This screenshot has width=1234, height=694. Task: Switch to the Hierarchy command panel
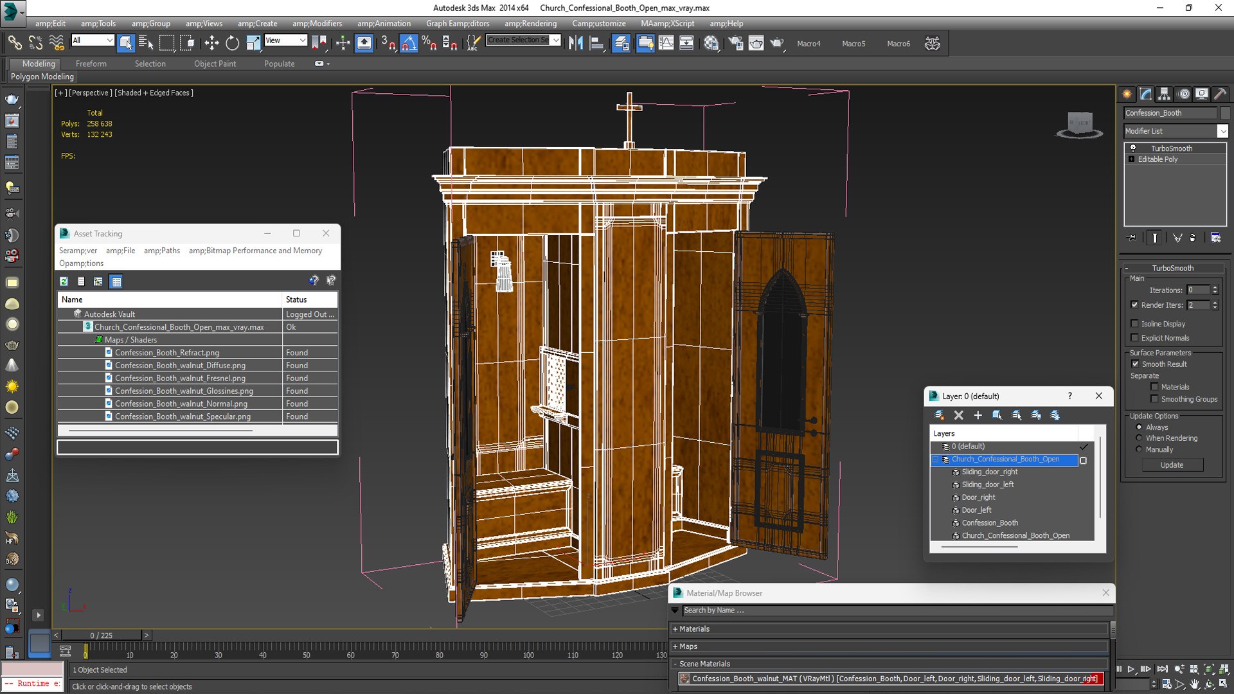click(1165, 94)
